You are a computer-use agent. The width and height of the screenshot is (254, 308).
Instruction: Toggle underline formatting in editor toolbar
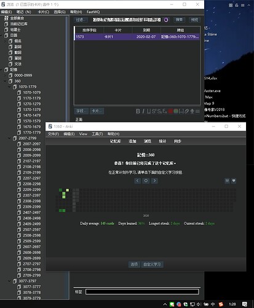pyautogui.click(x=149, y=111)
